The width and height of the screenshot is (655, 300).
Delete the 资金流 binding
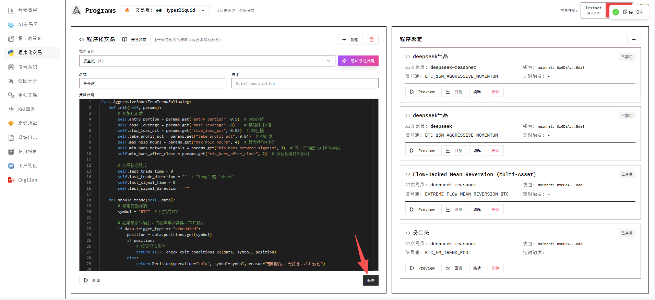496,268
